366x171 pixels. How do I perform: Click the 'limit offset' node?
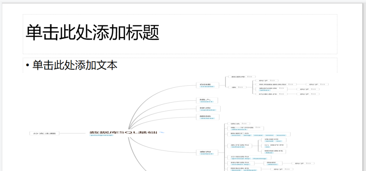(x=244, y=169)
